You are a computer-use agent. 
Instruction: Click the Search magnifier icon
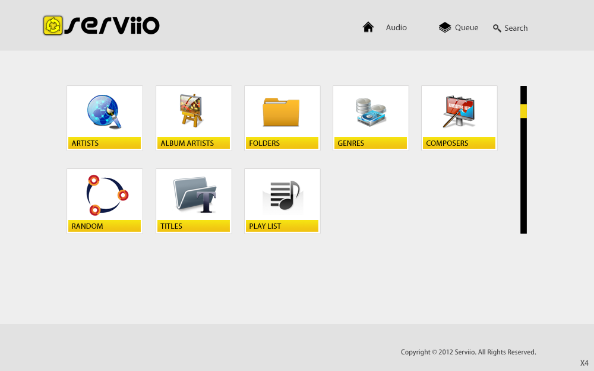(x=497, y=28)
